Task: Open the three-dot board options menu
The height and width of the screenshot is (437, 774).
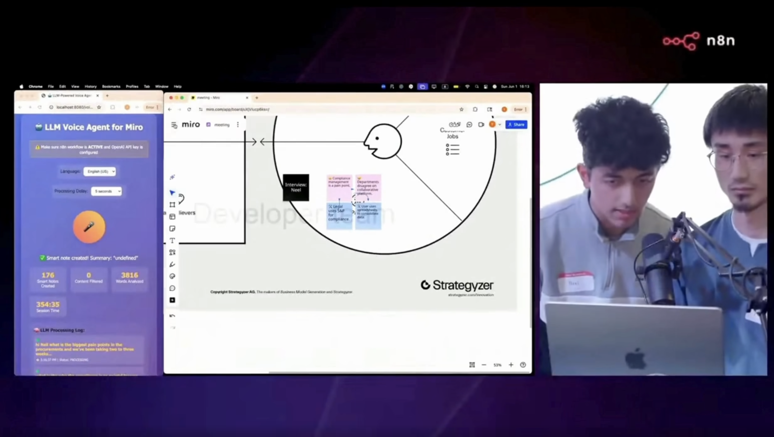Action: pos(238,124)
